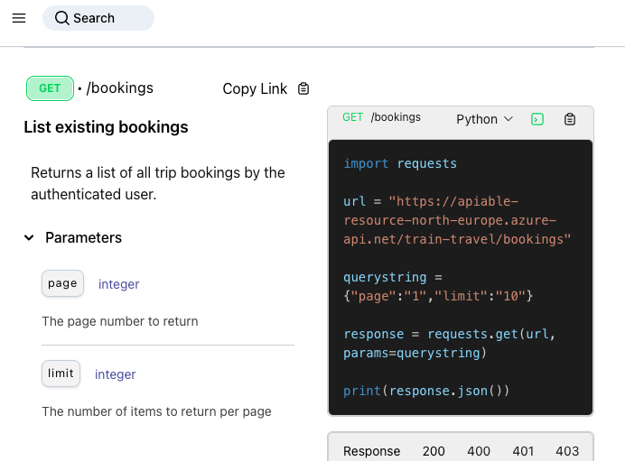Image resolution: width=625 pixels, height=461 pixels.
Task: Run the request with green play icon
Action: 537,119
